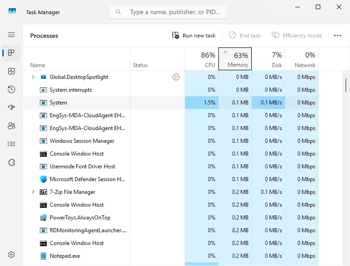Sort processes by Name column
The width and height of the screenshot is (350, 266).
tap(76, 59)
